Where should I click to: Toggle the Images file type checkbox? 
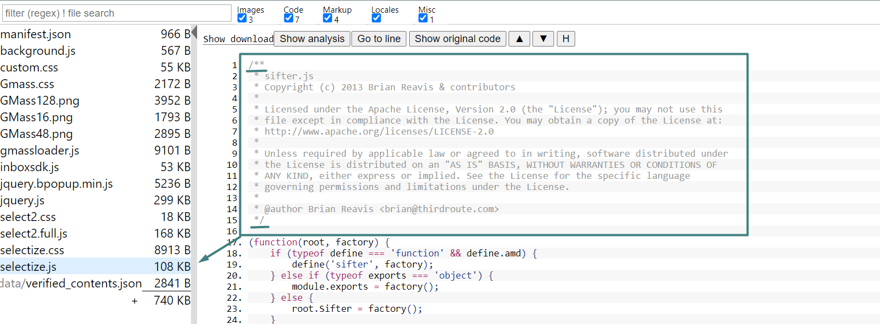[242, 18]
